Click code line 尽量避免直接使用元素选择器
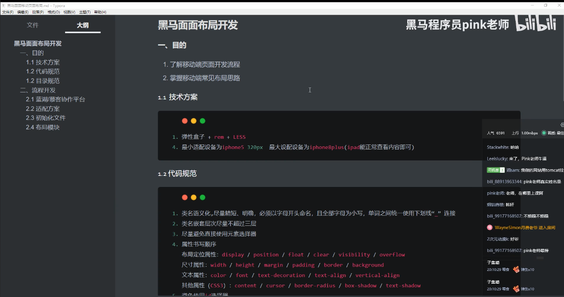Viewport: 564px width, 297px height. 219,234
